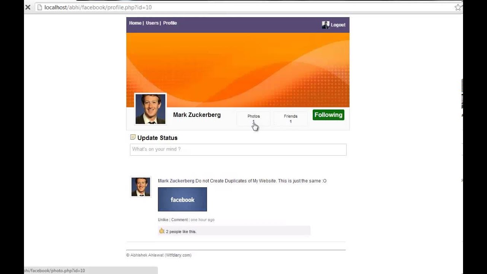487x274 pixels.
Task: Click the post author's small avatar
Action: (141, 187)
